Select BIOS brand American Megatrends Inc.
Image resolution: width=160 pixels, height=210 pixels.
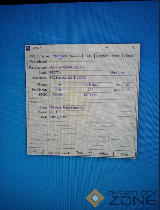click(x=68, y=107)
